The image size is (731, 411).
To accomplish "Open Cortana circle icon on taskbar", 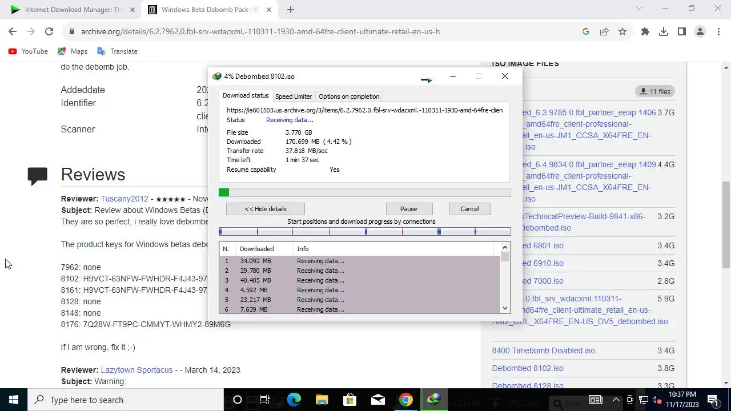I will [238, 400].
